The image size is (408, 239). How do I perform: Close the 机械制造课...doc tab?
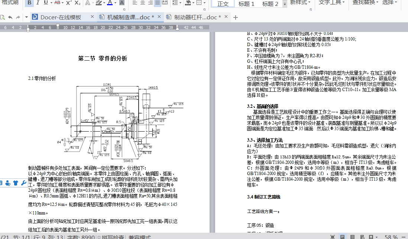[159, 17]
